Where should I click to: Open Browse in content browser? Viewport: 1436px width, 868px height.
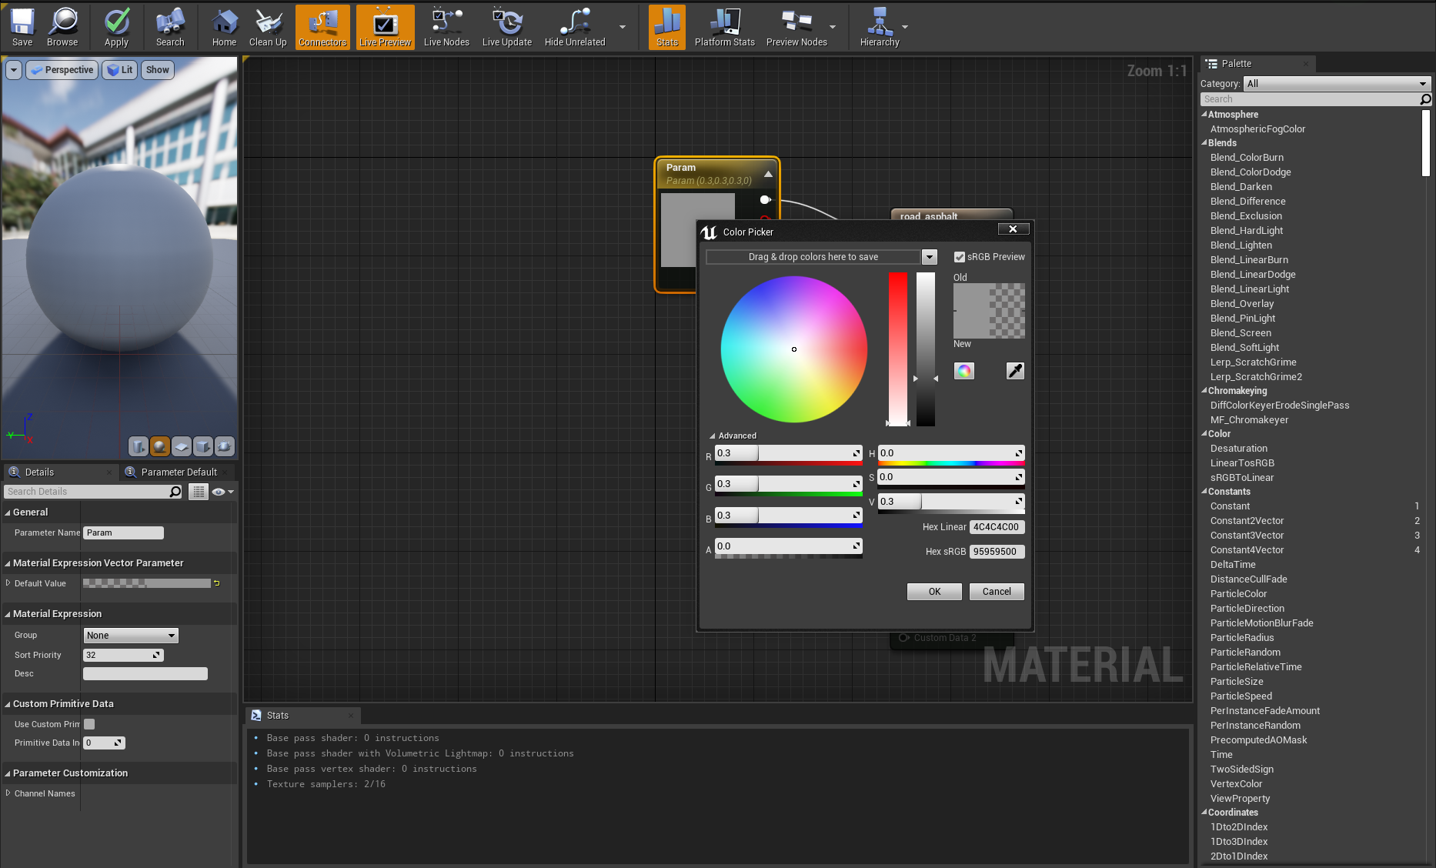[62, 27]
